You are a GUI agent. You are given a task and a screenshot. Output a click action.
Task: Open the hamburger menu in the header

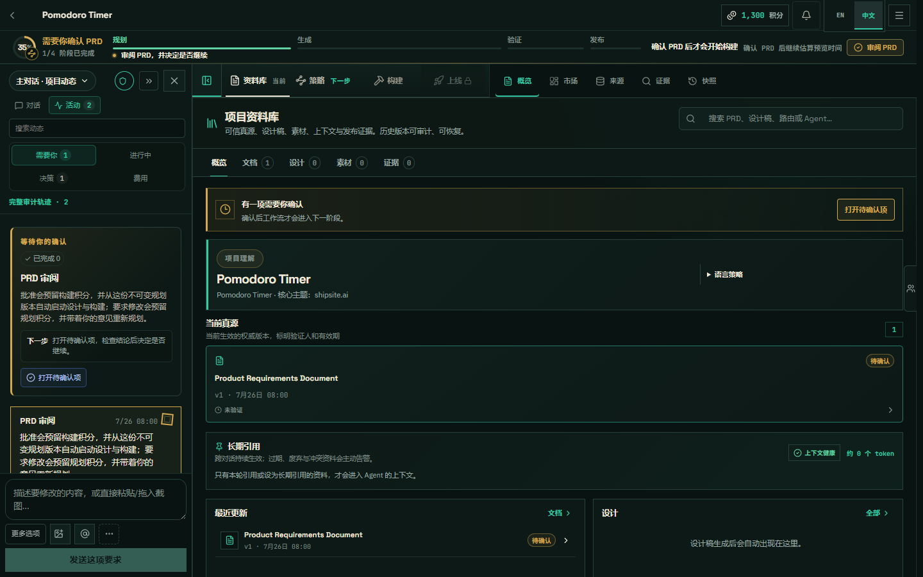point(899,15)
